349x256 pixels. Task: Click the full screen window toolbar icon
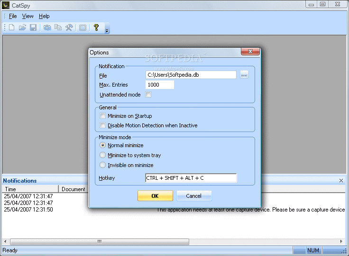(x=83, y=28)
